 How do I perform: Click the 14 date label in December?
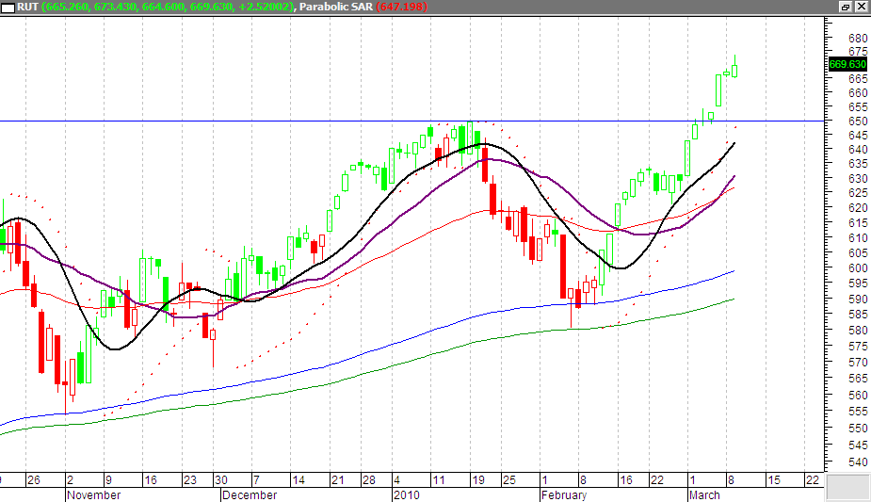pos(298,479)
